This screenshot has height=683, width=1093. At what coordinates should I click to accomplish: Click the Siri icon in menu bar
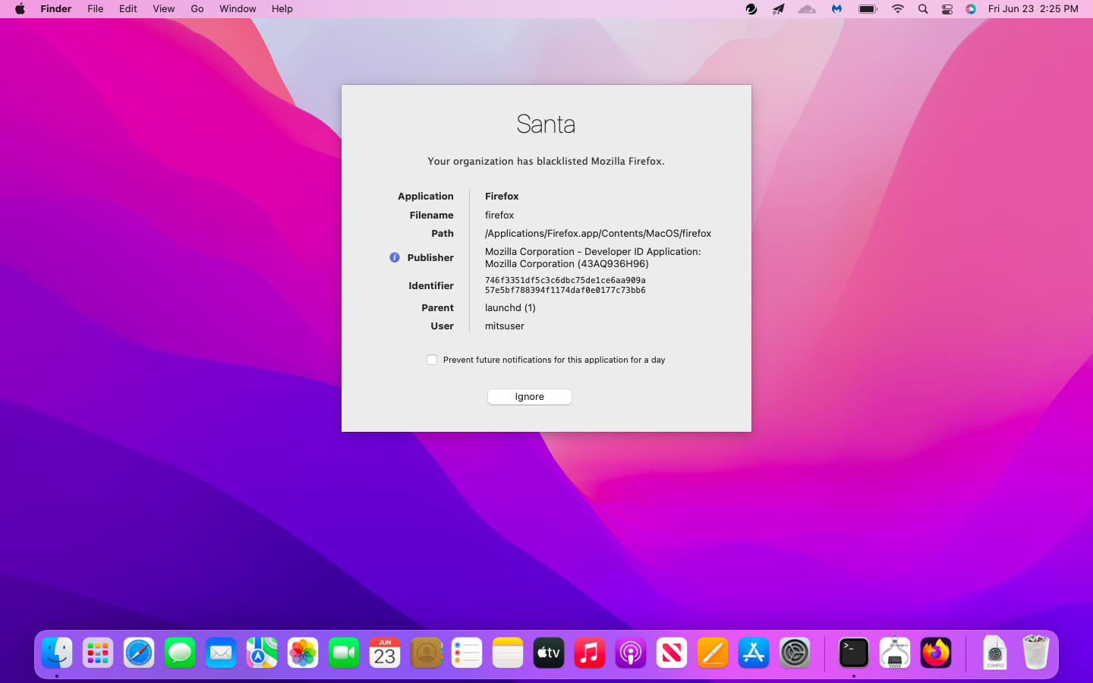(971, 9)
